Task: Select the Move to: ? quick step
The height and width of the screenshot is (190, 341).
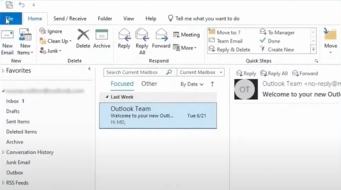Action: (x=225, y=32)
